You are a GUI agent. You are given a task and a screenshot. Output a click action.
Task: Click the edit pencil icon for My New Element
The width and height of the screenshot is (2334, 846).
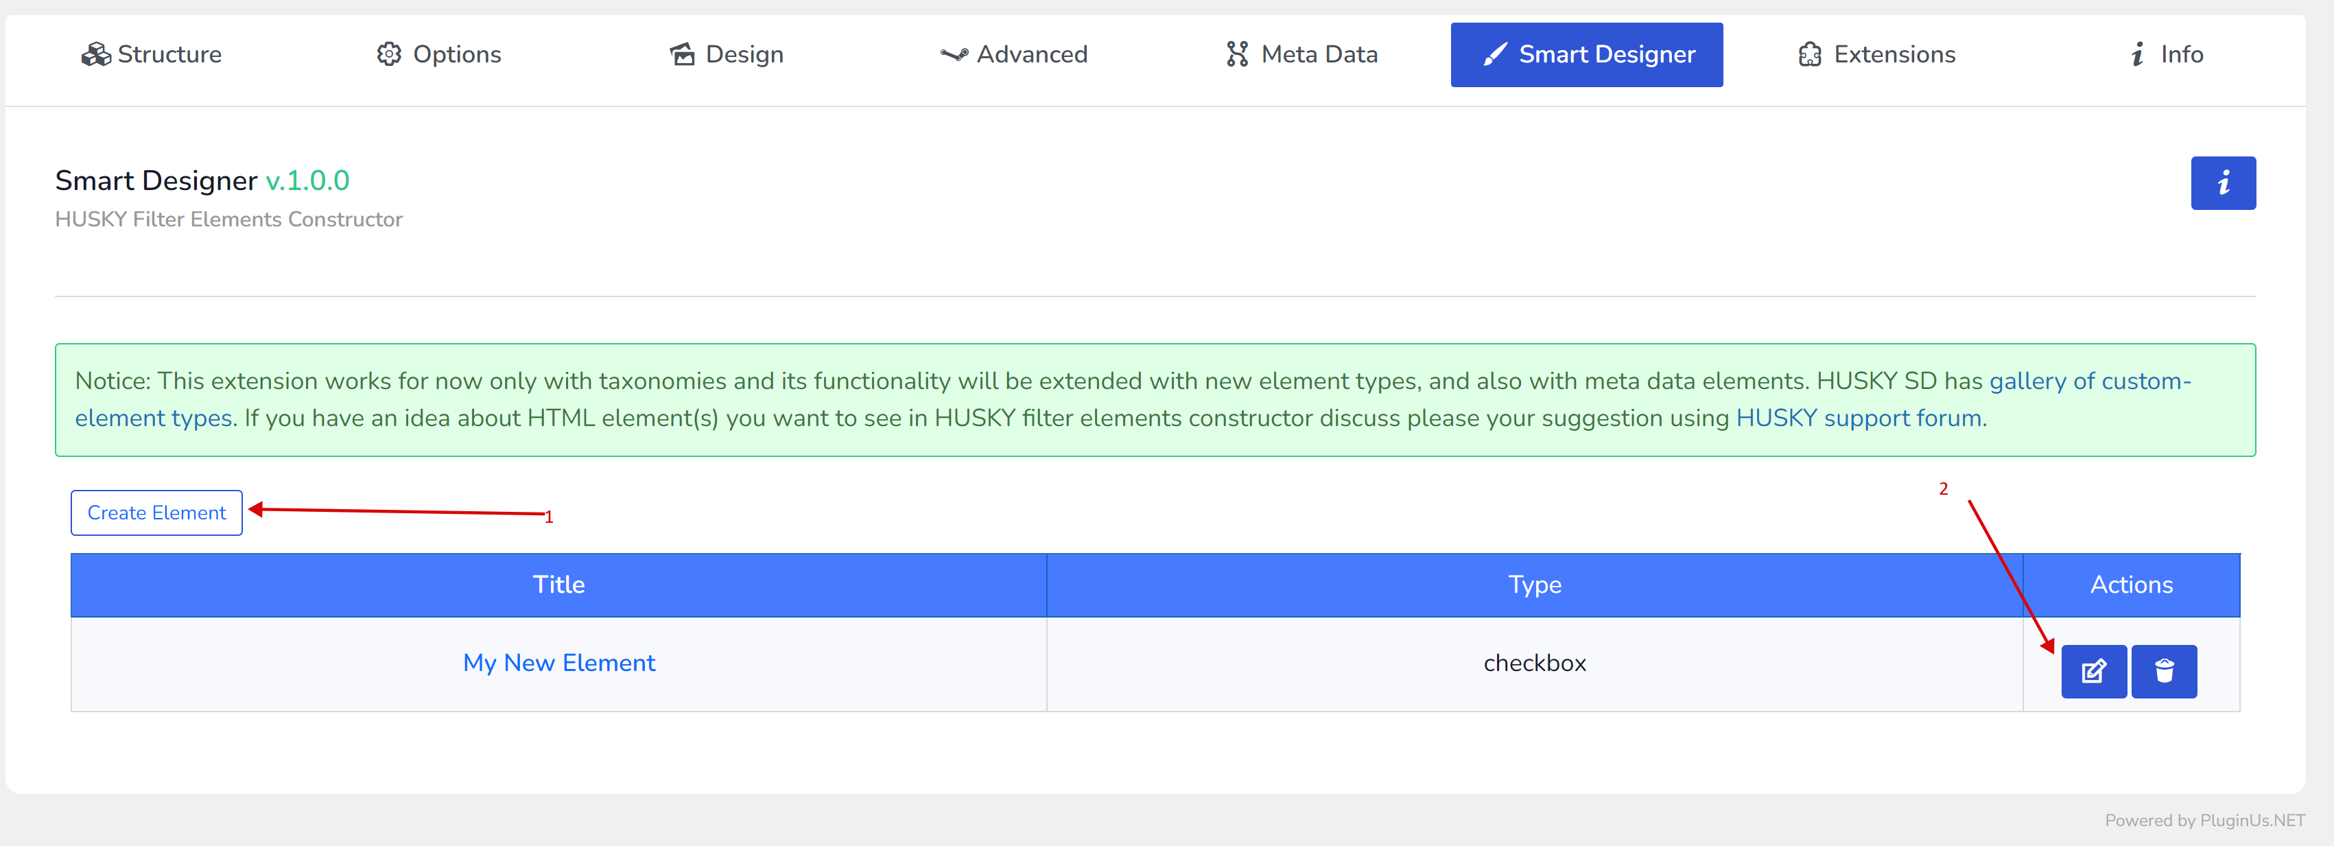2093,671
